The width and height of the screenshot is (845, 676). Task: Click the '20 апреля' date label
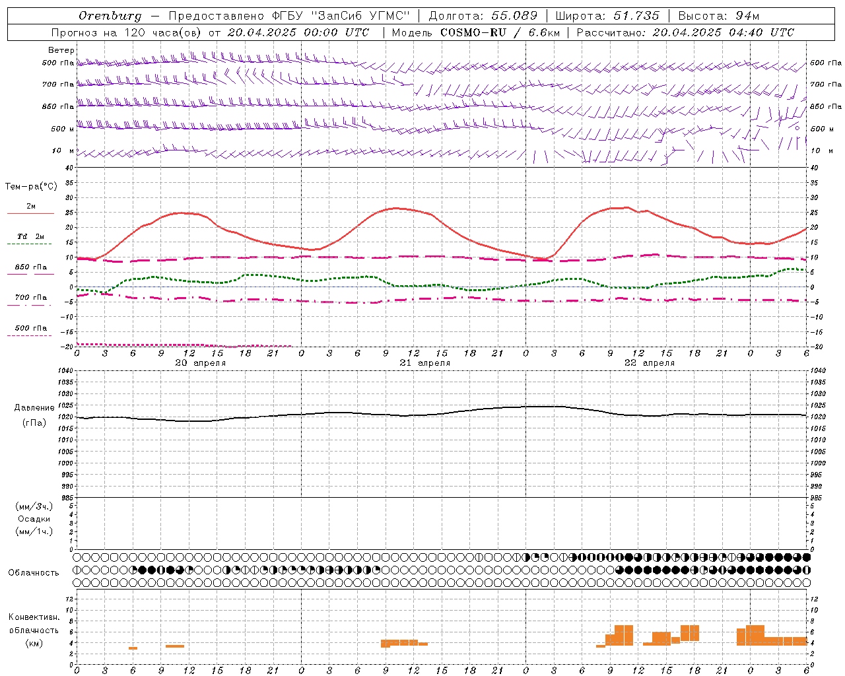click(201, 363)
